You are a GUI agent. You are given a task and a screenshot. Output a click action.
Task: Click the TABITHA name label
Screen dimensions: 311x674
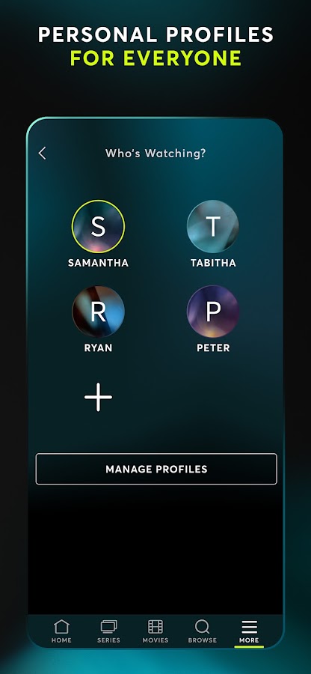coord(213,263)
